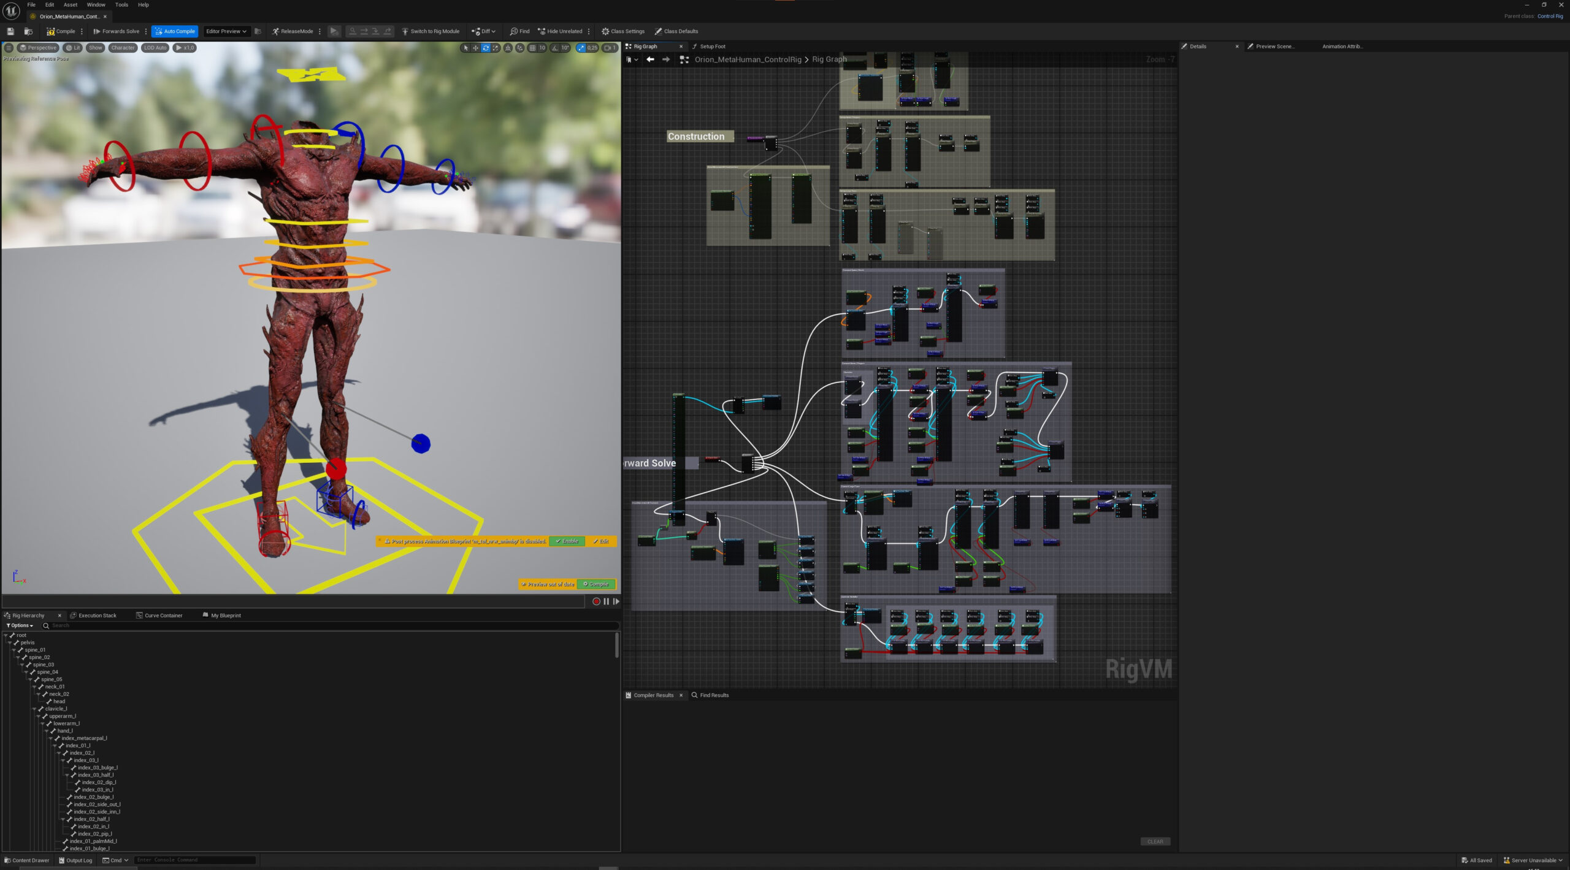Open the Perspective view mode dropdown
Viewport: 1570px width, 870px height.
pos(38,48)
